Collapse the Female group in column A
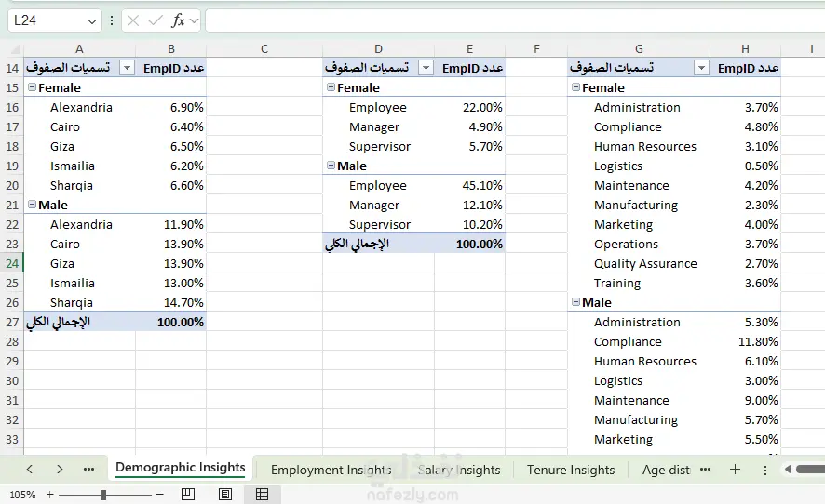825x504 pixels. click(33, 87)
